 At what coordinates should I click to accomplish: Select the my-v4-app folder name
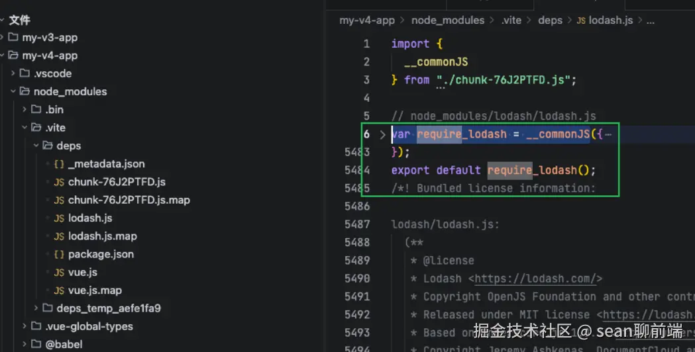coord(50,56)
